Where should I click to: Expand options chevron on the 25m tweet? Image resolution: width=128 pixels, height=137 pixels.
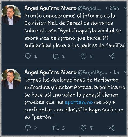coord(125,8)
